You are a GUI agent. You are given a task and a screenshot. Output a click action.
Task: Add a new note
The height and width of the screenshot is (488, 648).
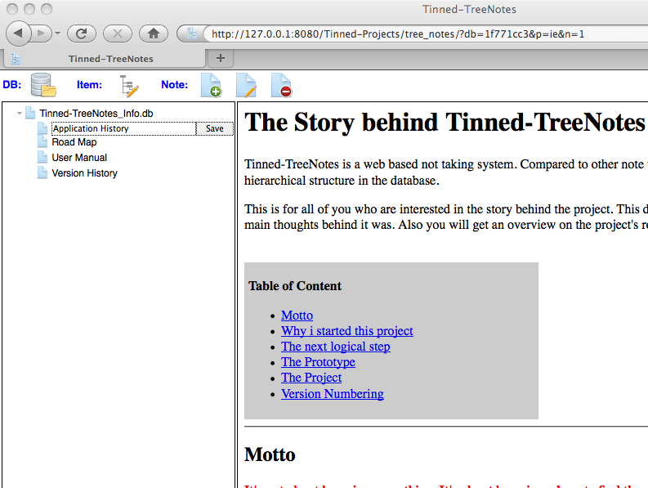pos(211,85)
